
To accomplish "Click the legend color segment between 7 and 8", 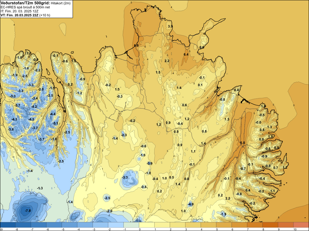I will 255,225.
